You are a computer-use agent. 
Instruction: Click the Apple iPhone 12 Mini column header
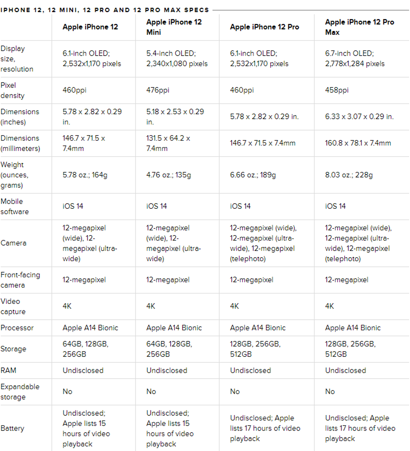point(174,27)
